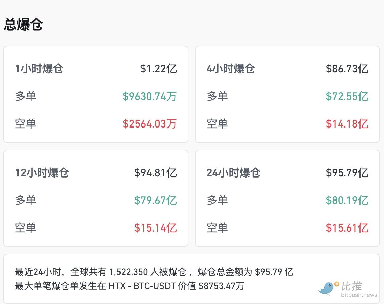Image resolution: width=384 pixels, height=304 pixels.
Task: Select the red $14.18亿 short value
Action: (347, 124)
